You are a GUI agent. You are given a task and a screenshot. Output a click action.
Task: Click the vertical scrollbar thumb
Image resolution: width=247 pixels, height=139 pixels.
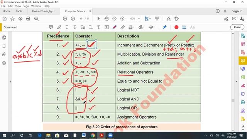pyautogui.click(x=233, y=100)
